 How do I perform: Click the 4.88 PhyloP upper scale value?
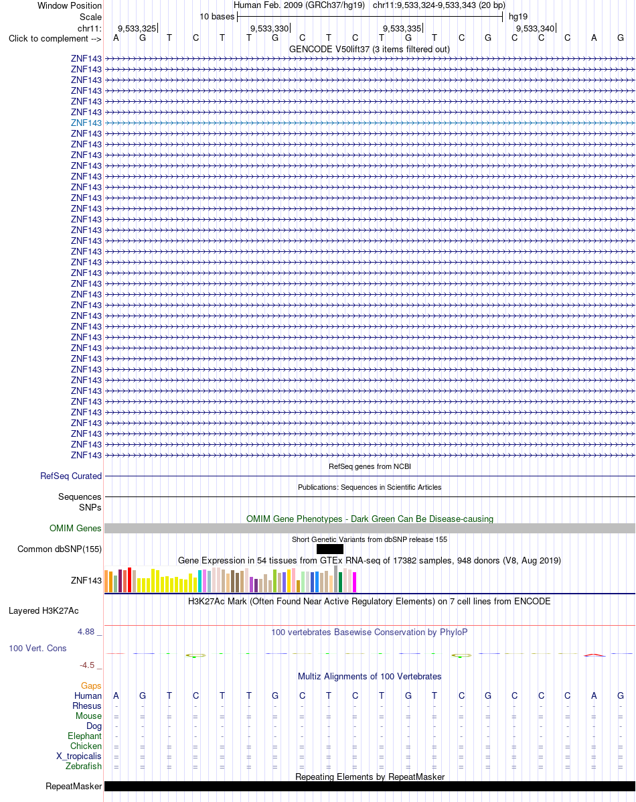tap(86, 632)
